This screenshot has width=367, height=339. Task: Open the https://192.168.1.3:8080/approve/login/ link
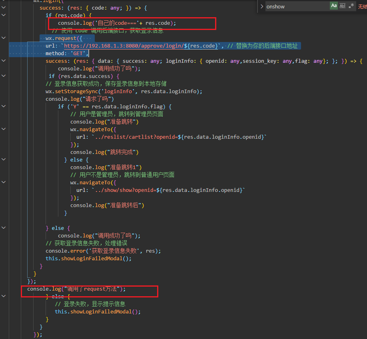point(141,46)
